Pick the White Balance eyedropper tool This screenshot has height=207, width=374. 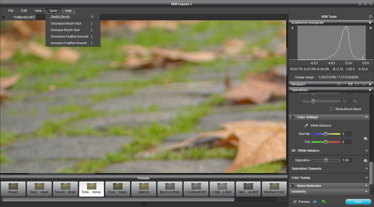pos(306,126)
